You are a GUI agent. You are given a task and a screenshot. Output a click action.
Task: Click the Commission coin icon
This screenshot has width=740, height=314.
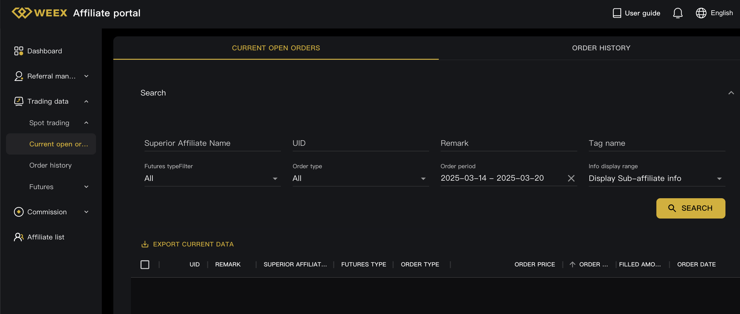[x=18, y=212]
